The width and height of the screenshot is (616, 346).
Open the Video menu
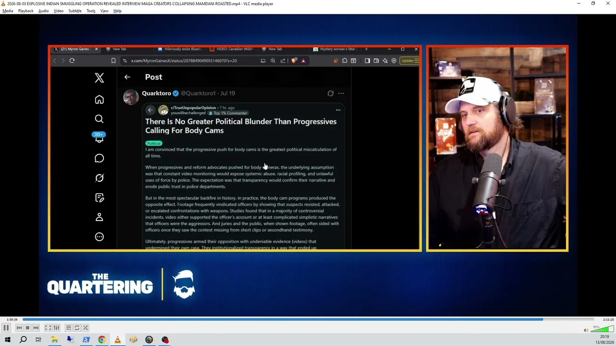(x=59, y=11)
